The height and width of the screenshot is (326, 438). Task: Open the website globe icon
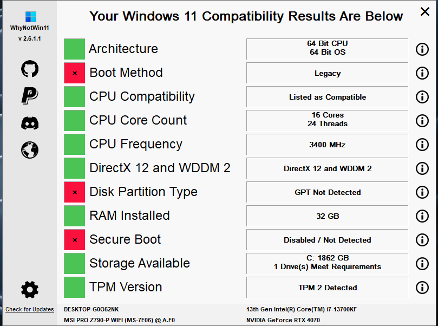[x=30, y=150]
